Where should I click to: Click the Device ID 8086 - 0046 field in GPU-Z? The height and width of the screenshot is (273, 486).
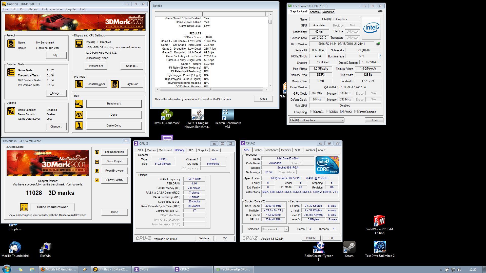318,50
